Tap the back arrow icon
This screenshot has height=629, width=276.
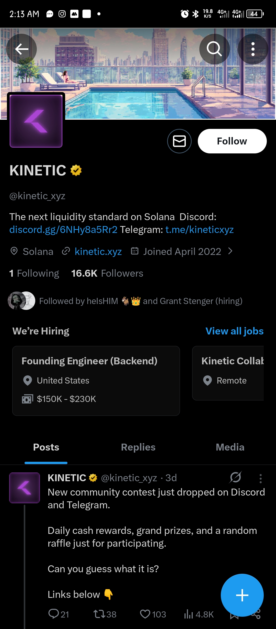point(21,49)
